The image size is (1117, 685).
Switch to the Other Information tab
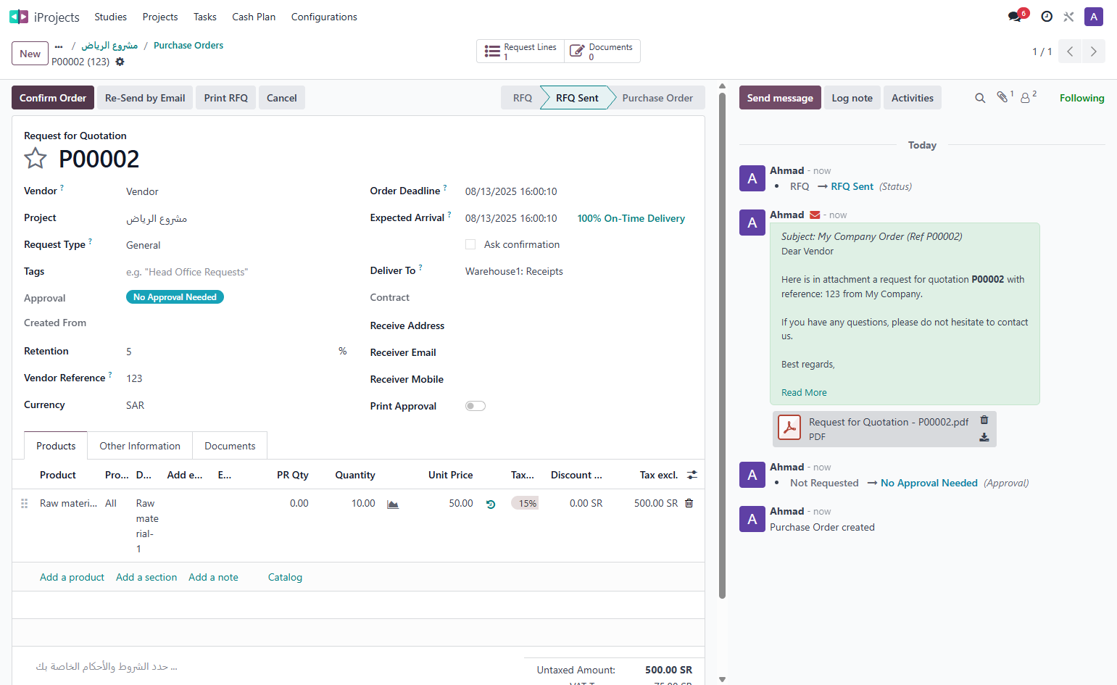(x=140, y=446)
